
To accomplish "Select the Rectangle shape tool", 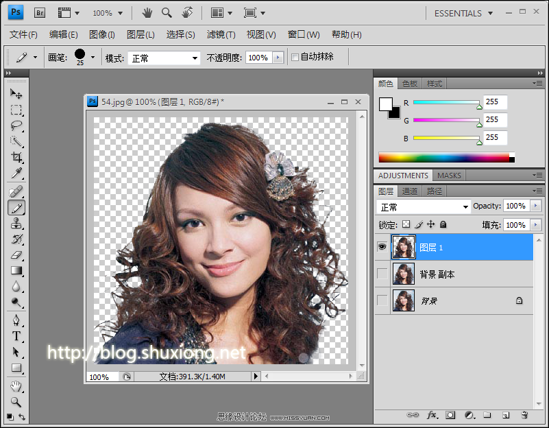I will point(16,368).
